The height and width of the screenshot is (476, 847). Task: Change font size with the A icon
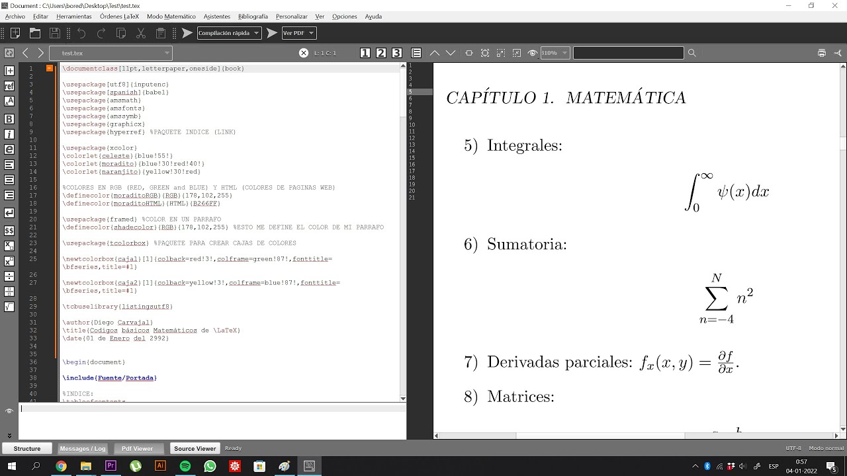[x=9, y=101]
